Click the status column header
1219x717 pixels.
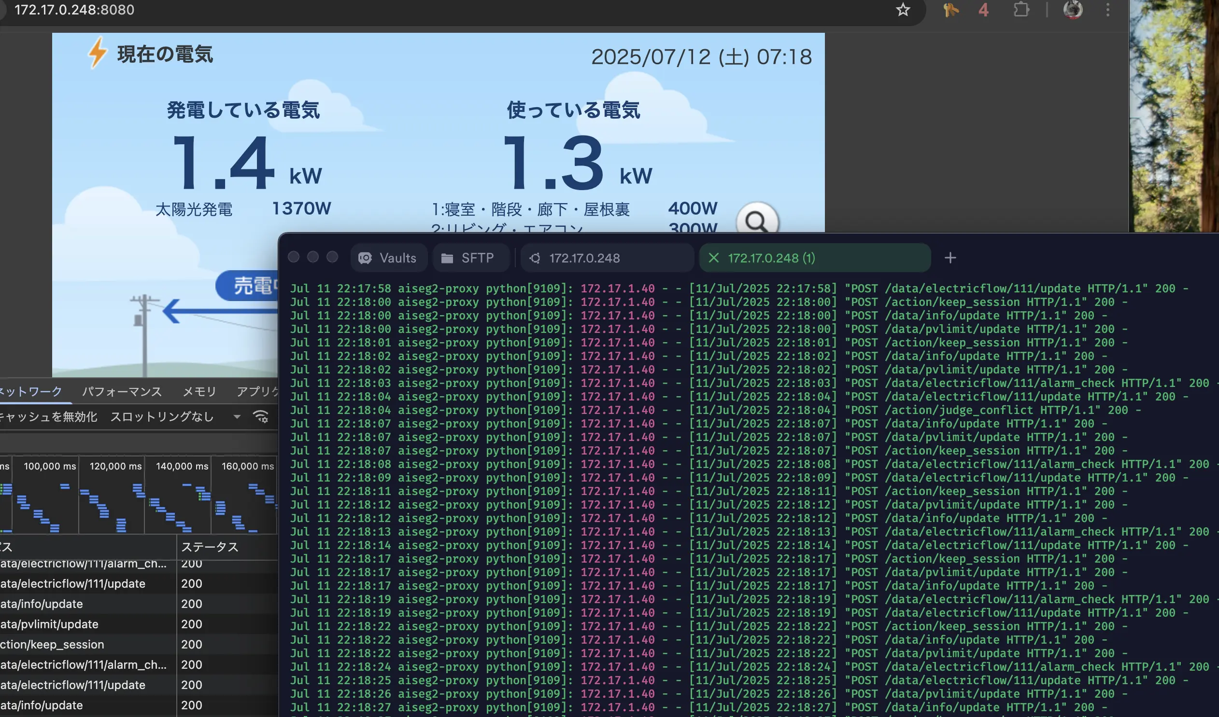210,547
